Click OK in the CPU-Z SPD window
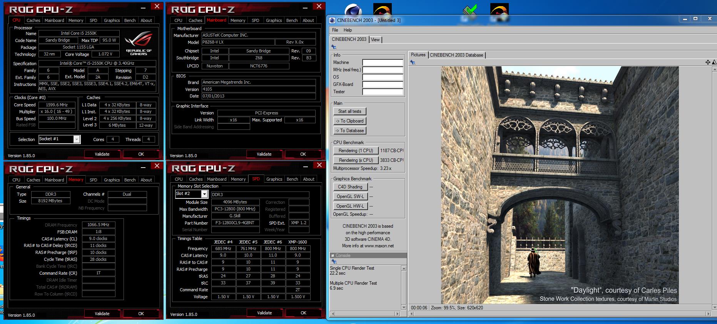Image resolution: width=717 pixels, height=324 pixels. coord(303,313)
